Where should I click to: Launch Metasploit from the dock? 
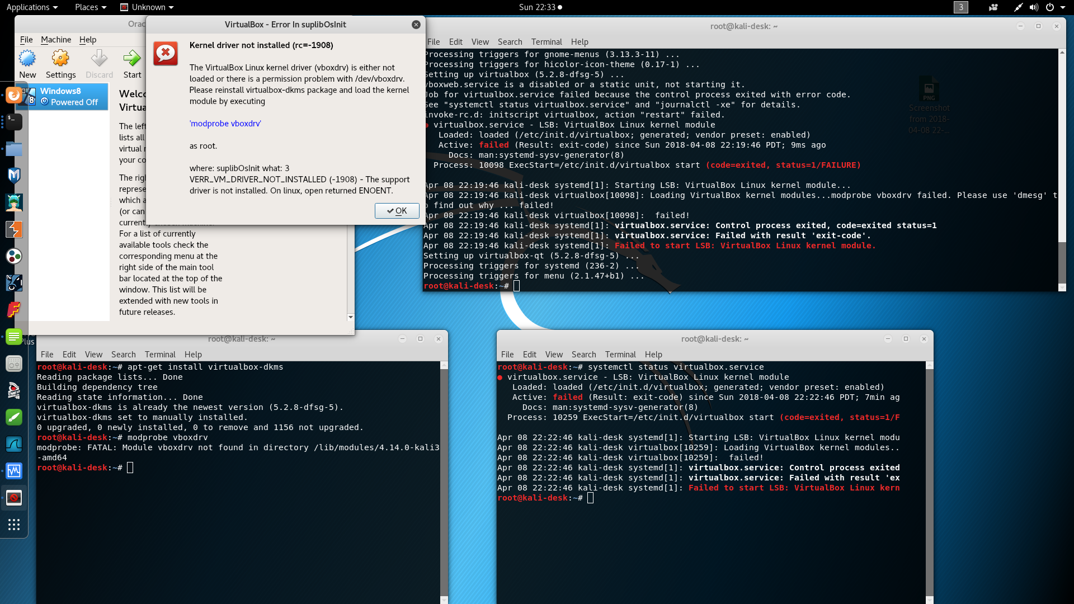coord(14,176)
